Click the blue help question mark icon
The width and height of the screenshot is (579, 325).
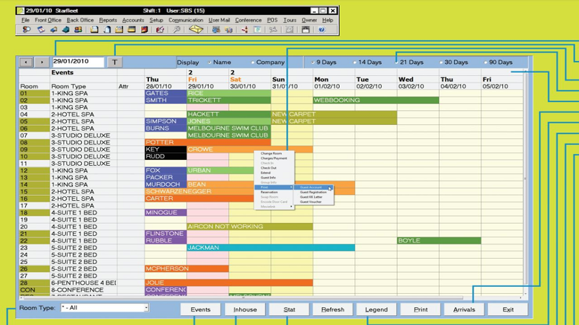321,30
